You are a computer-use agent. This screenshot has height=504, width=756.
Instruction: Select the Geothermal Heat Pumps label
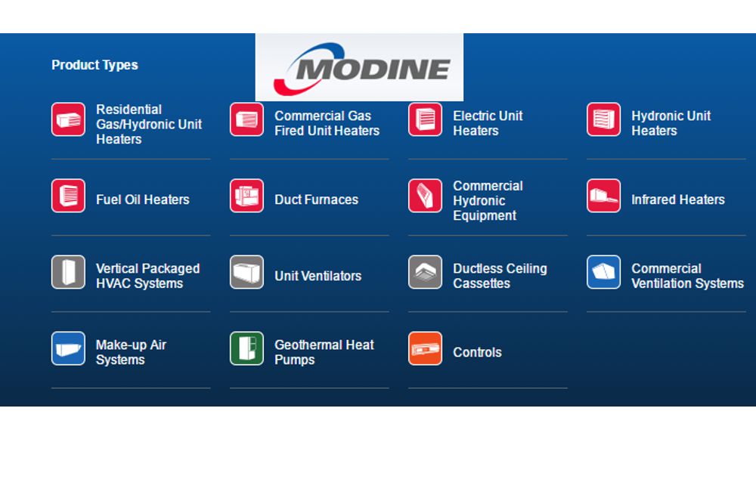click(x=324, y=352)
